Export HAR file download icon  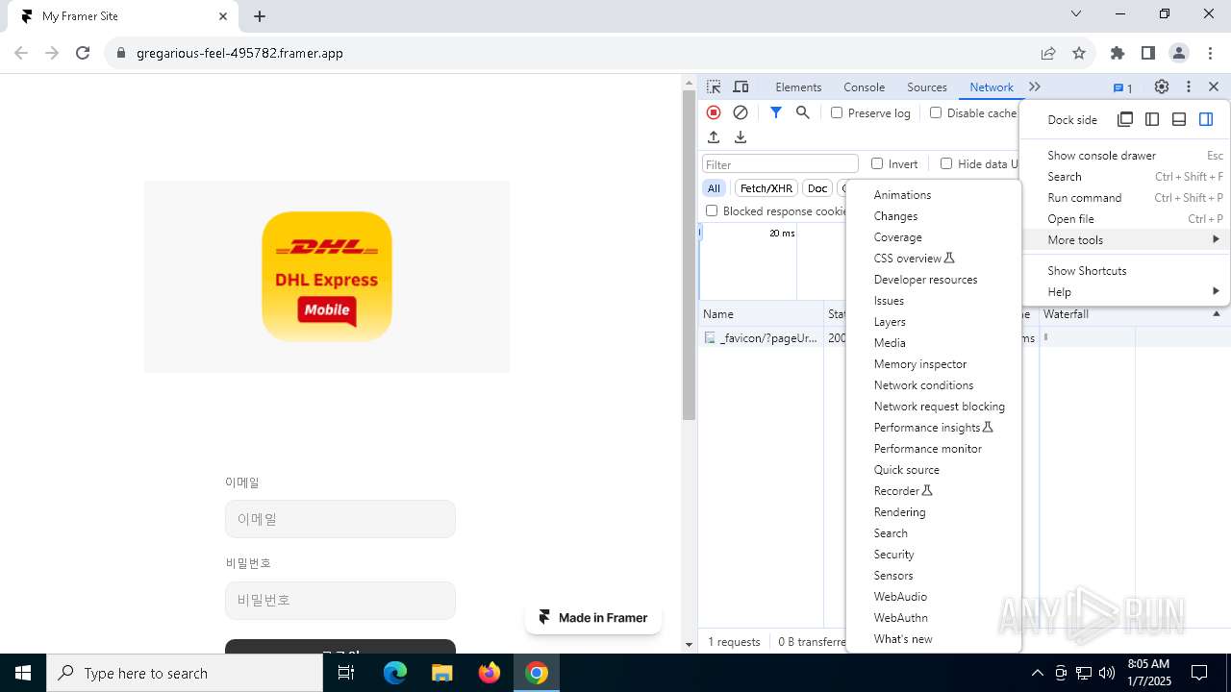pos(741,137)
